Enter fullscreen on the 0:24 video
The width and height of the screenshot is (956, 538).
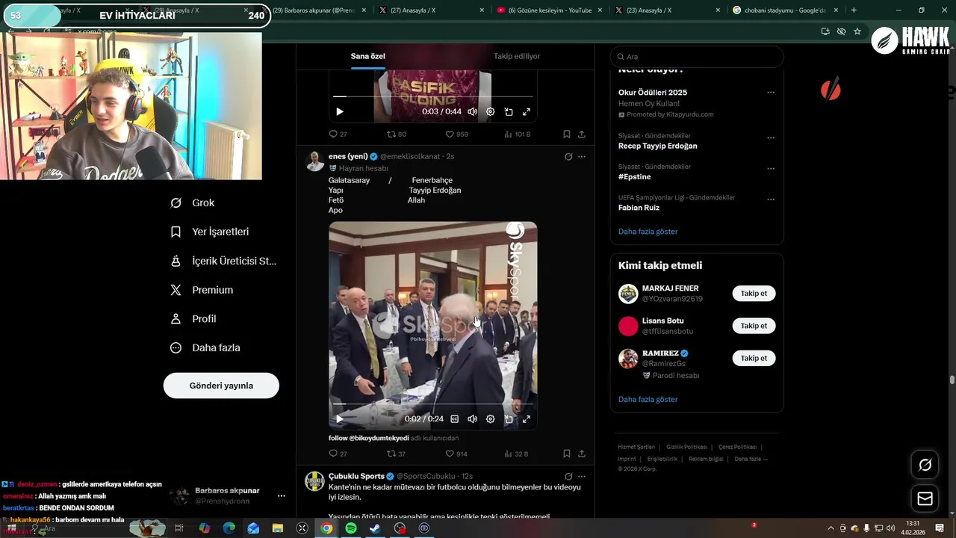click(x=527, y=419)
